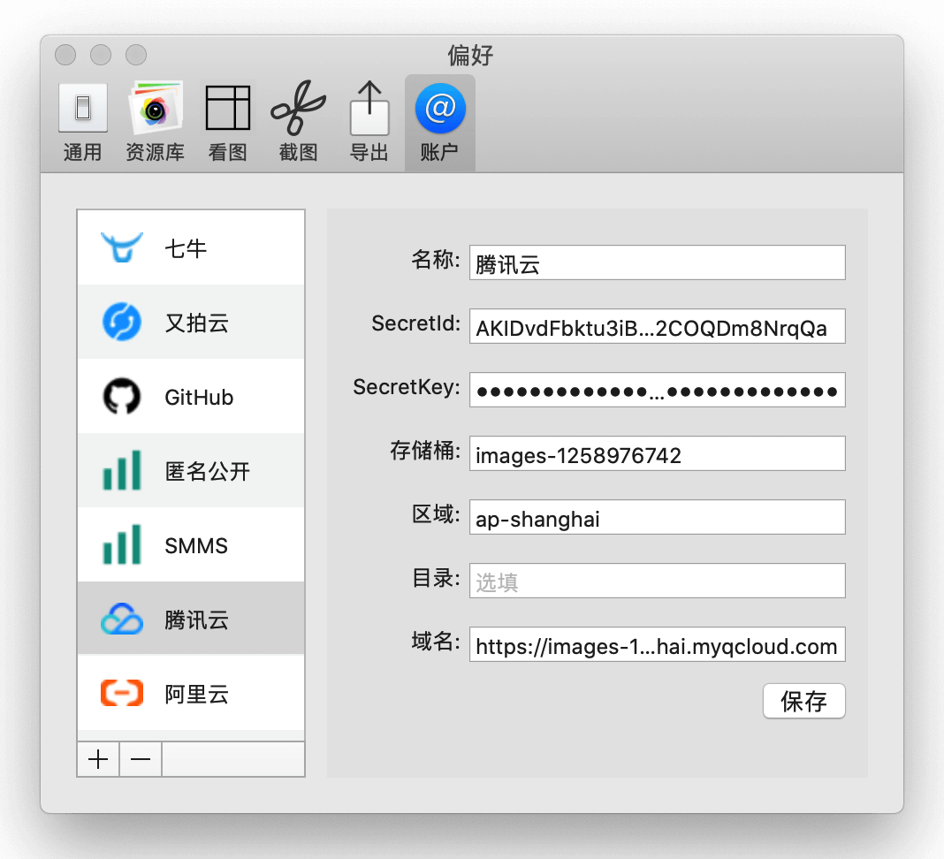Open the 资源库 library preferences tab
Screen dimensions: 944x859
[156, 123]
